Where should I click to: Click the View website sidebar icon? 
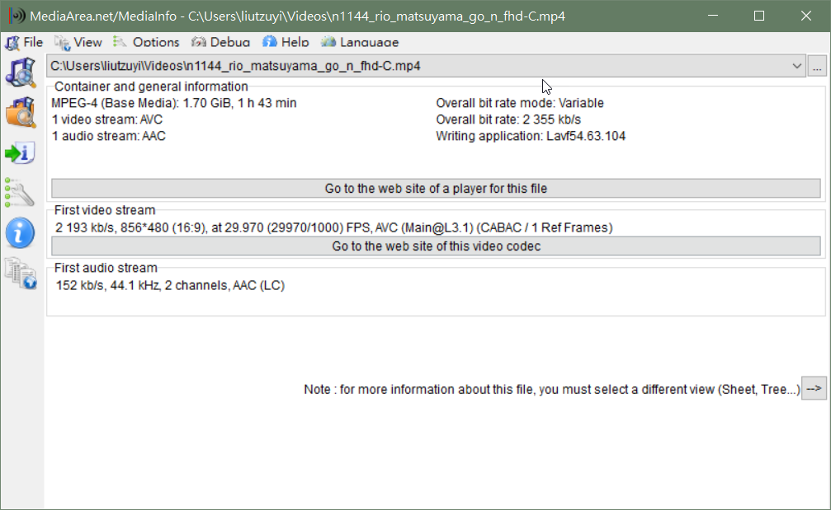21,273
